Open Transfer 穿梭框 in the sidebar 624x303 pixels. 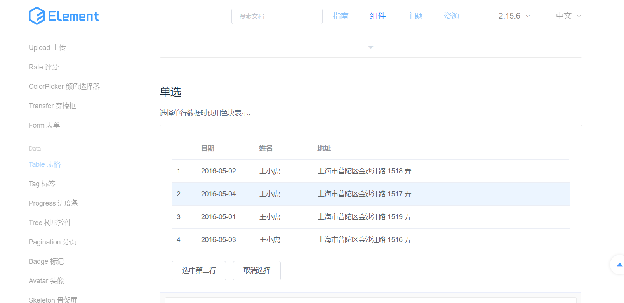52,106
